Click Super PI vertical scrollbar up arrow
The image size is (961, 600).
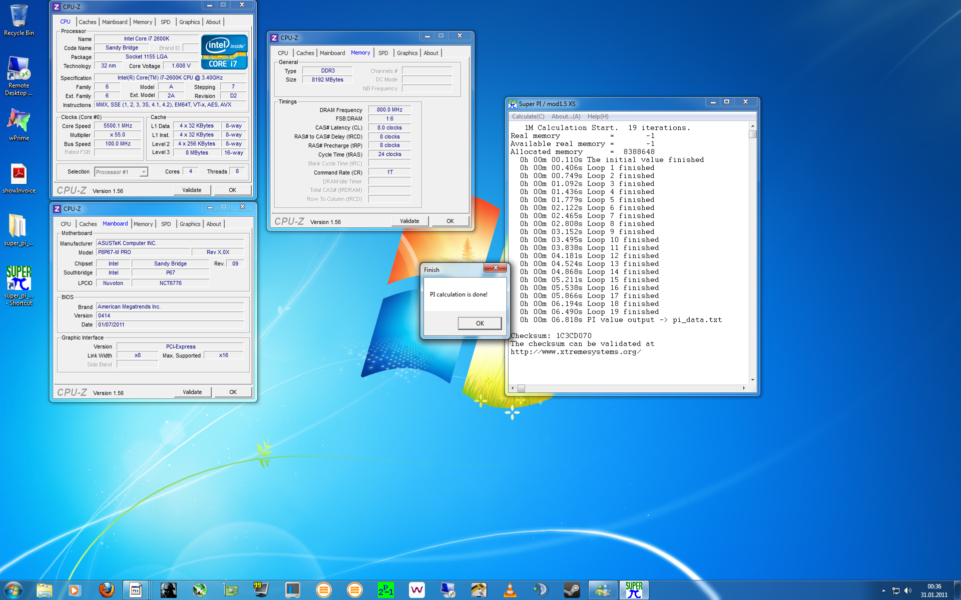(752, 126)
